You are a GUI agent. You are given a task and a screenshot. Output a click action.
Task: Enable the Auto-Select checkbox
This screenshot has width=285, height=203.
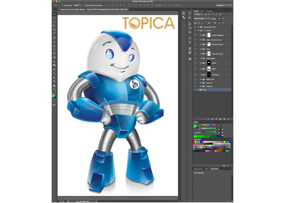tap(62, 5)
